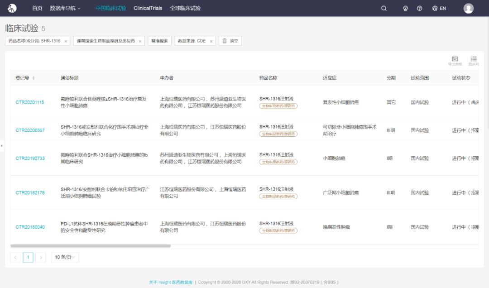This screenshot has width=489, height=288.
Task: Remove the SHR-1316 drug name filter
Action: coord(66,41)
